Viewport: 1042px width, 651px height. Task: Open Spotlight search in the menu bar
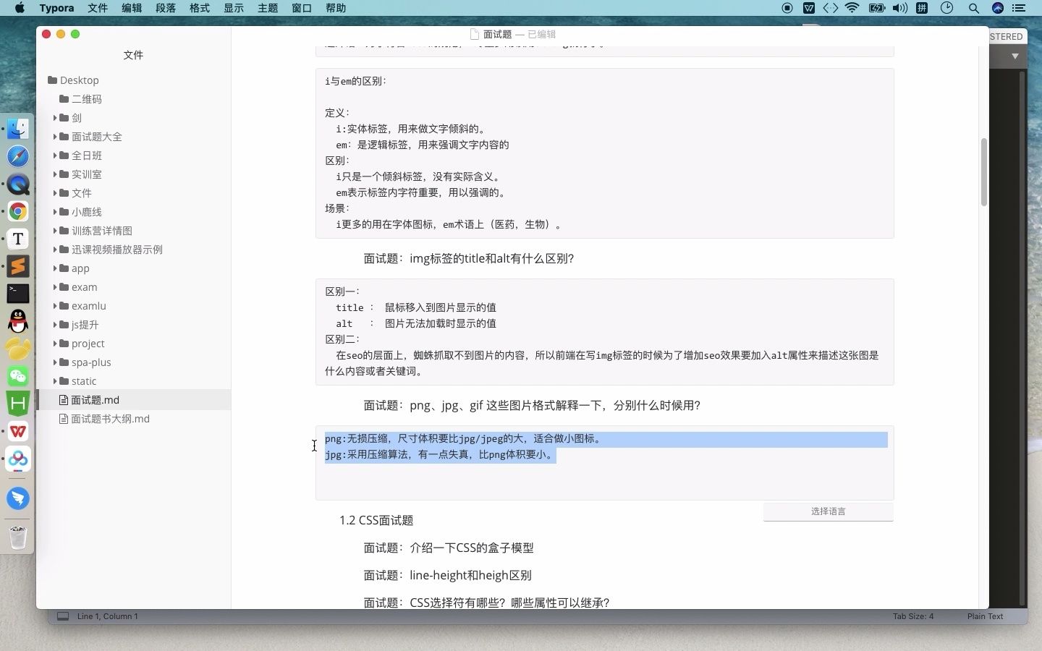pos(974,8)
